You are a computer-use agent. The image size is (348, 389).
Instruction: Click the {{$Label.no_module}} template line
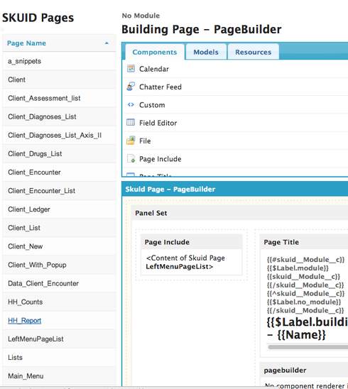click(x=304, y=302)
